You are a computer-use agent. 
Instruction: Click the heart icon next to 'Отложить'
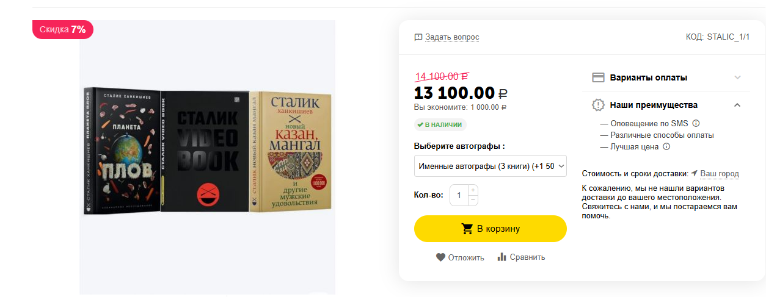point(440,257)
